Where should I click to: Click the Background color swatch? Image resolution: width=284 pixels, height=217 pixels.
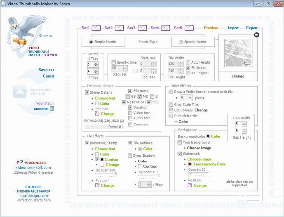point(208,136)
